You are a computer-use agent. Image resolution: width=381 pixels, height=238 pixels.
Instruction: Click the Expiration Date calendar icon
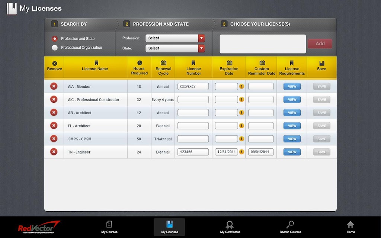coord(229,63)
